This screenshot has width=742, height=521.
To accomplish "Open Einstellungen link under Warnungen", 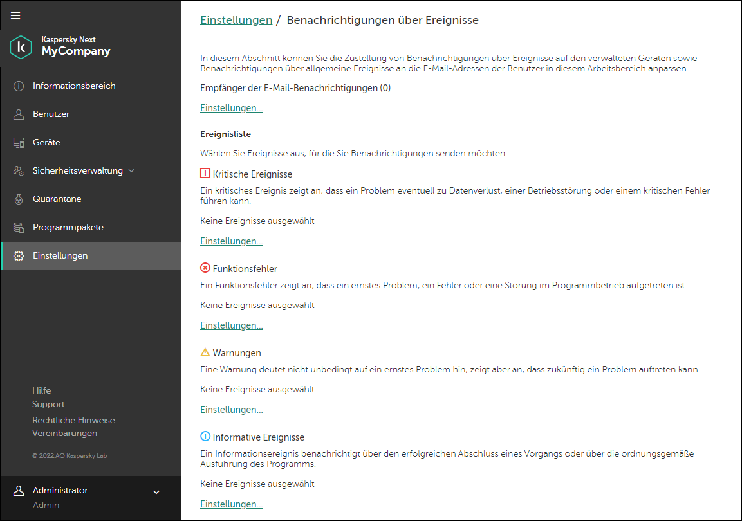I will click(232, 410).
